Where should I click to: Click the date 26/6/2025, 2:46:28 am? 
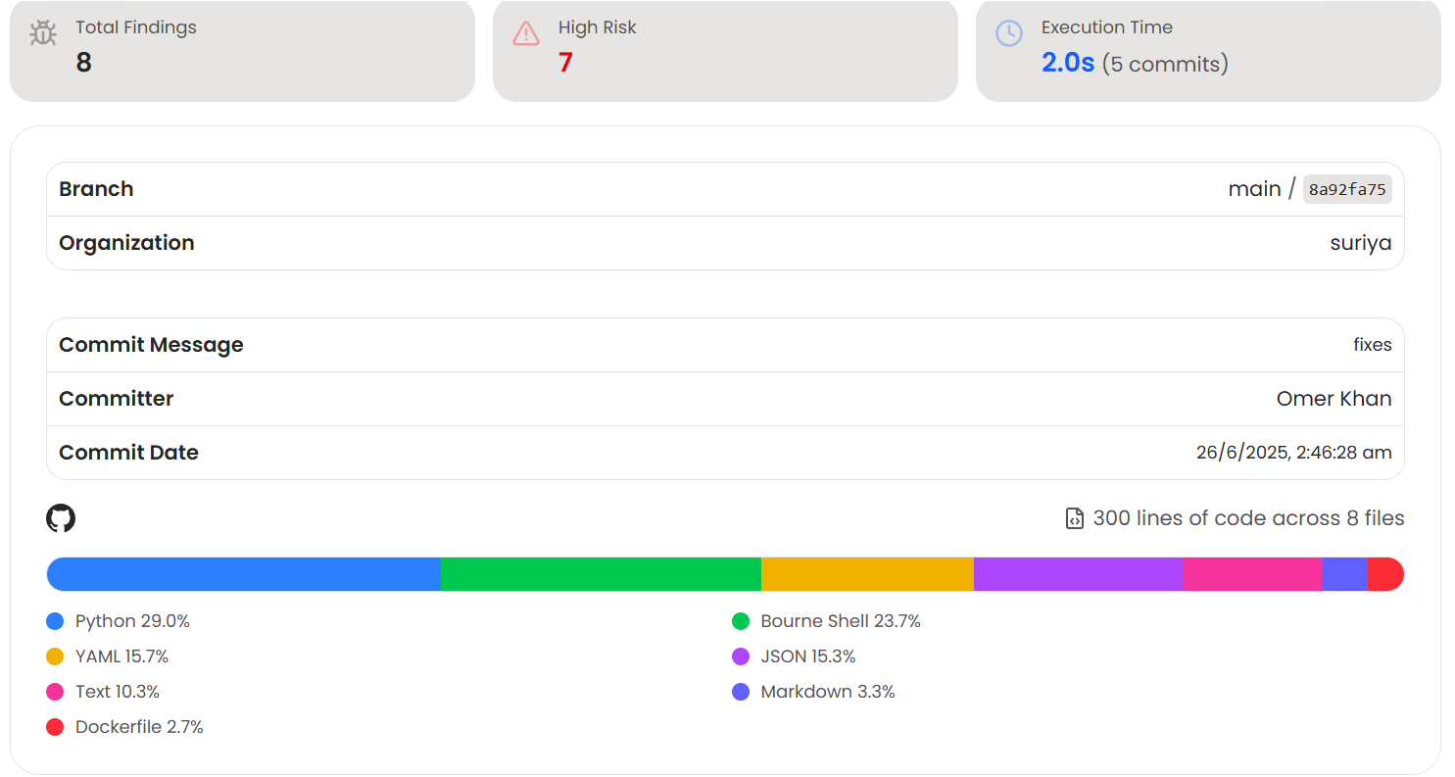(1293, 453)
